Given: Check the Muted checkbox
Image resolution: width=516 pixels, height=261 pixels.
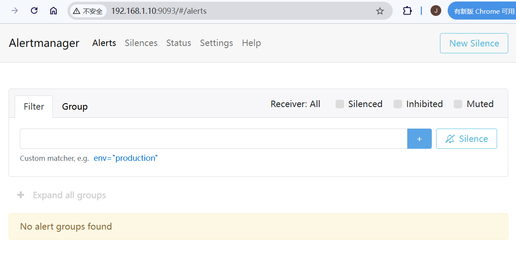Looking at the screenshot, I should point(458,104).
